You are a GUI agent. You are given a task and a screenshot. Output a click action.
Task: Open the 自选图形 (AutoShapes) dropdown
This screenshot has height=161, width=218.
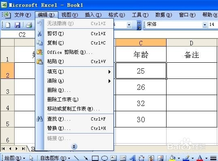coord(56,158)
